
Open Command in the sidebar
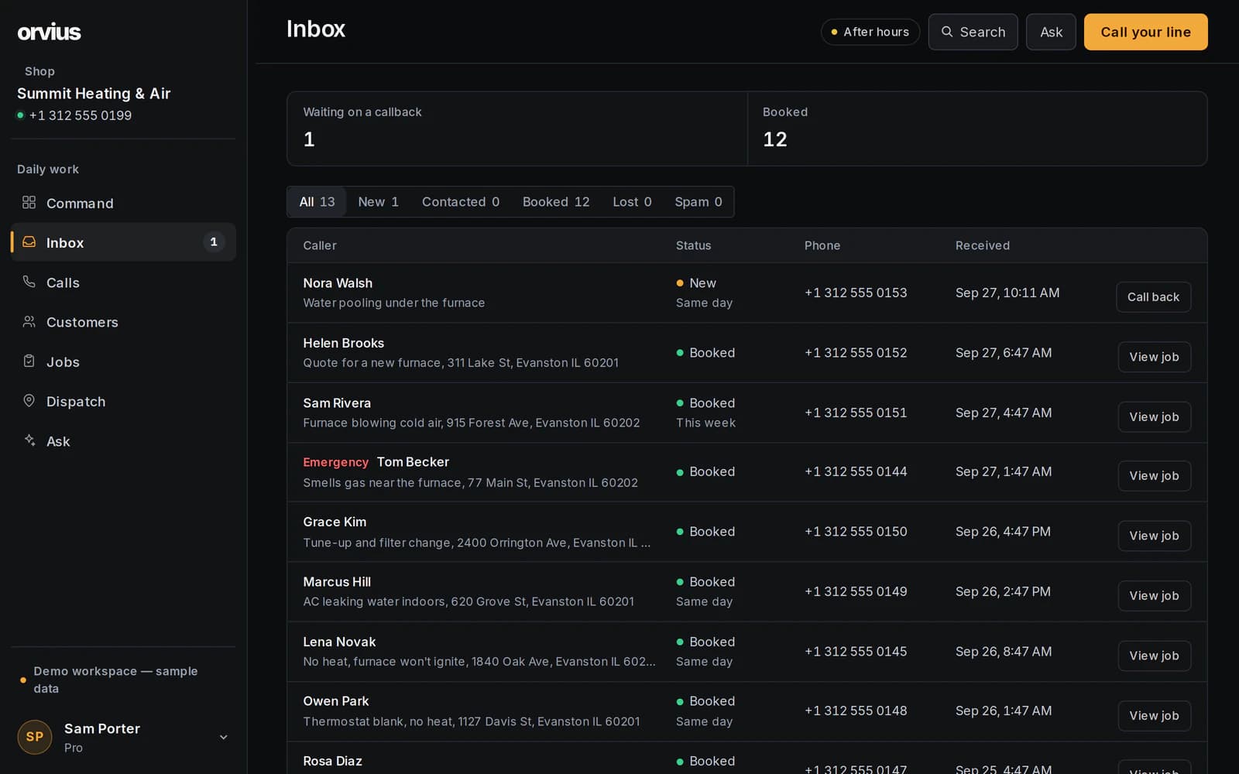tap(123, 203)
